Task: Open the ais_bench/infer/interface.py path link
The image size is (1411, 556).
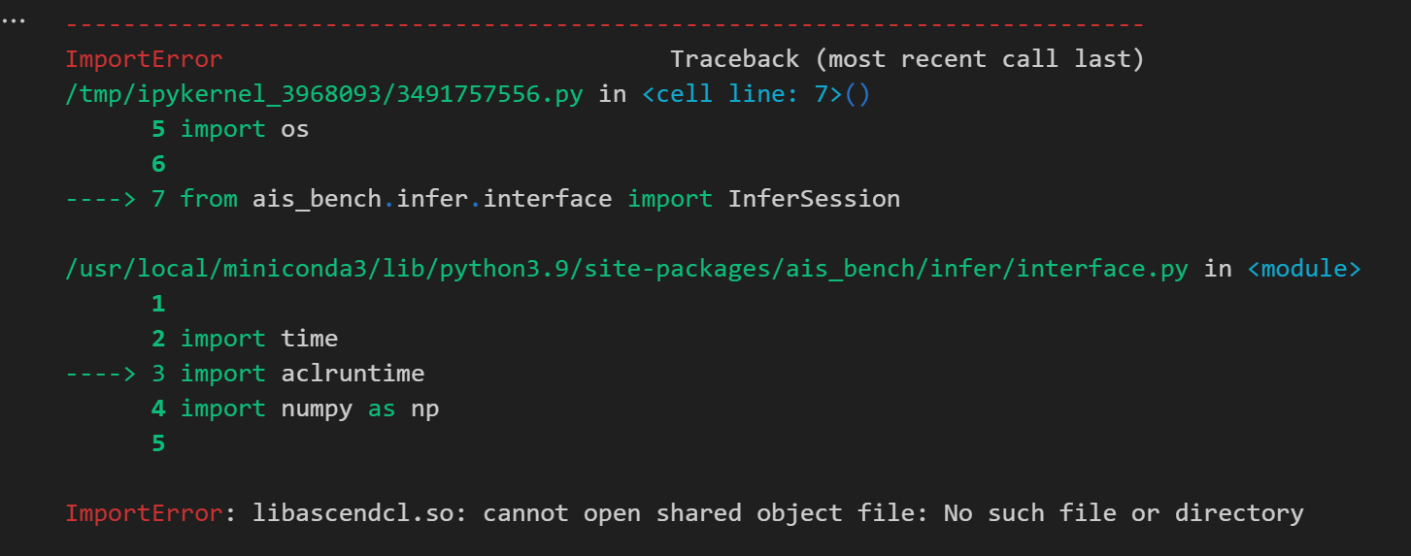Action: point(626,269)
